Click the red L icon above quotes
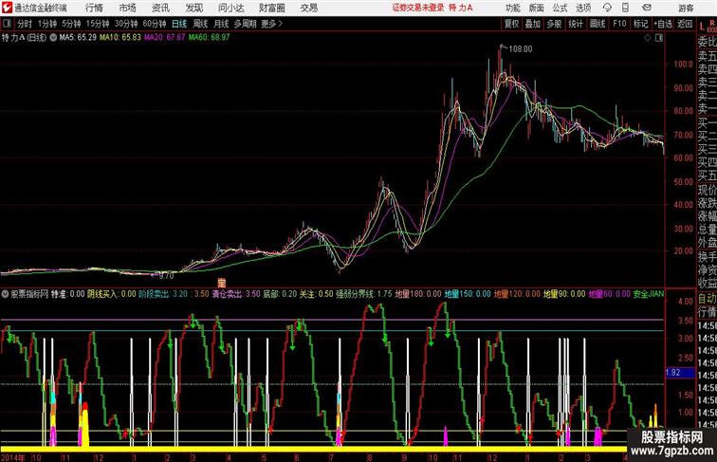Image resolution: width=717 pixels, height=462 pixels. coord(702,27)
